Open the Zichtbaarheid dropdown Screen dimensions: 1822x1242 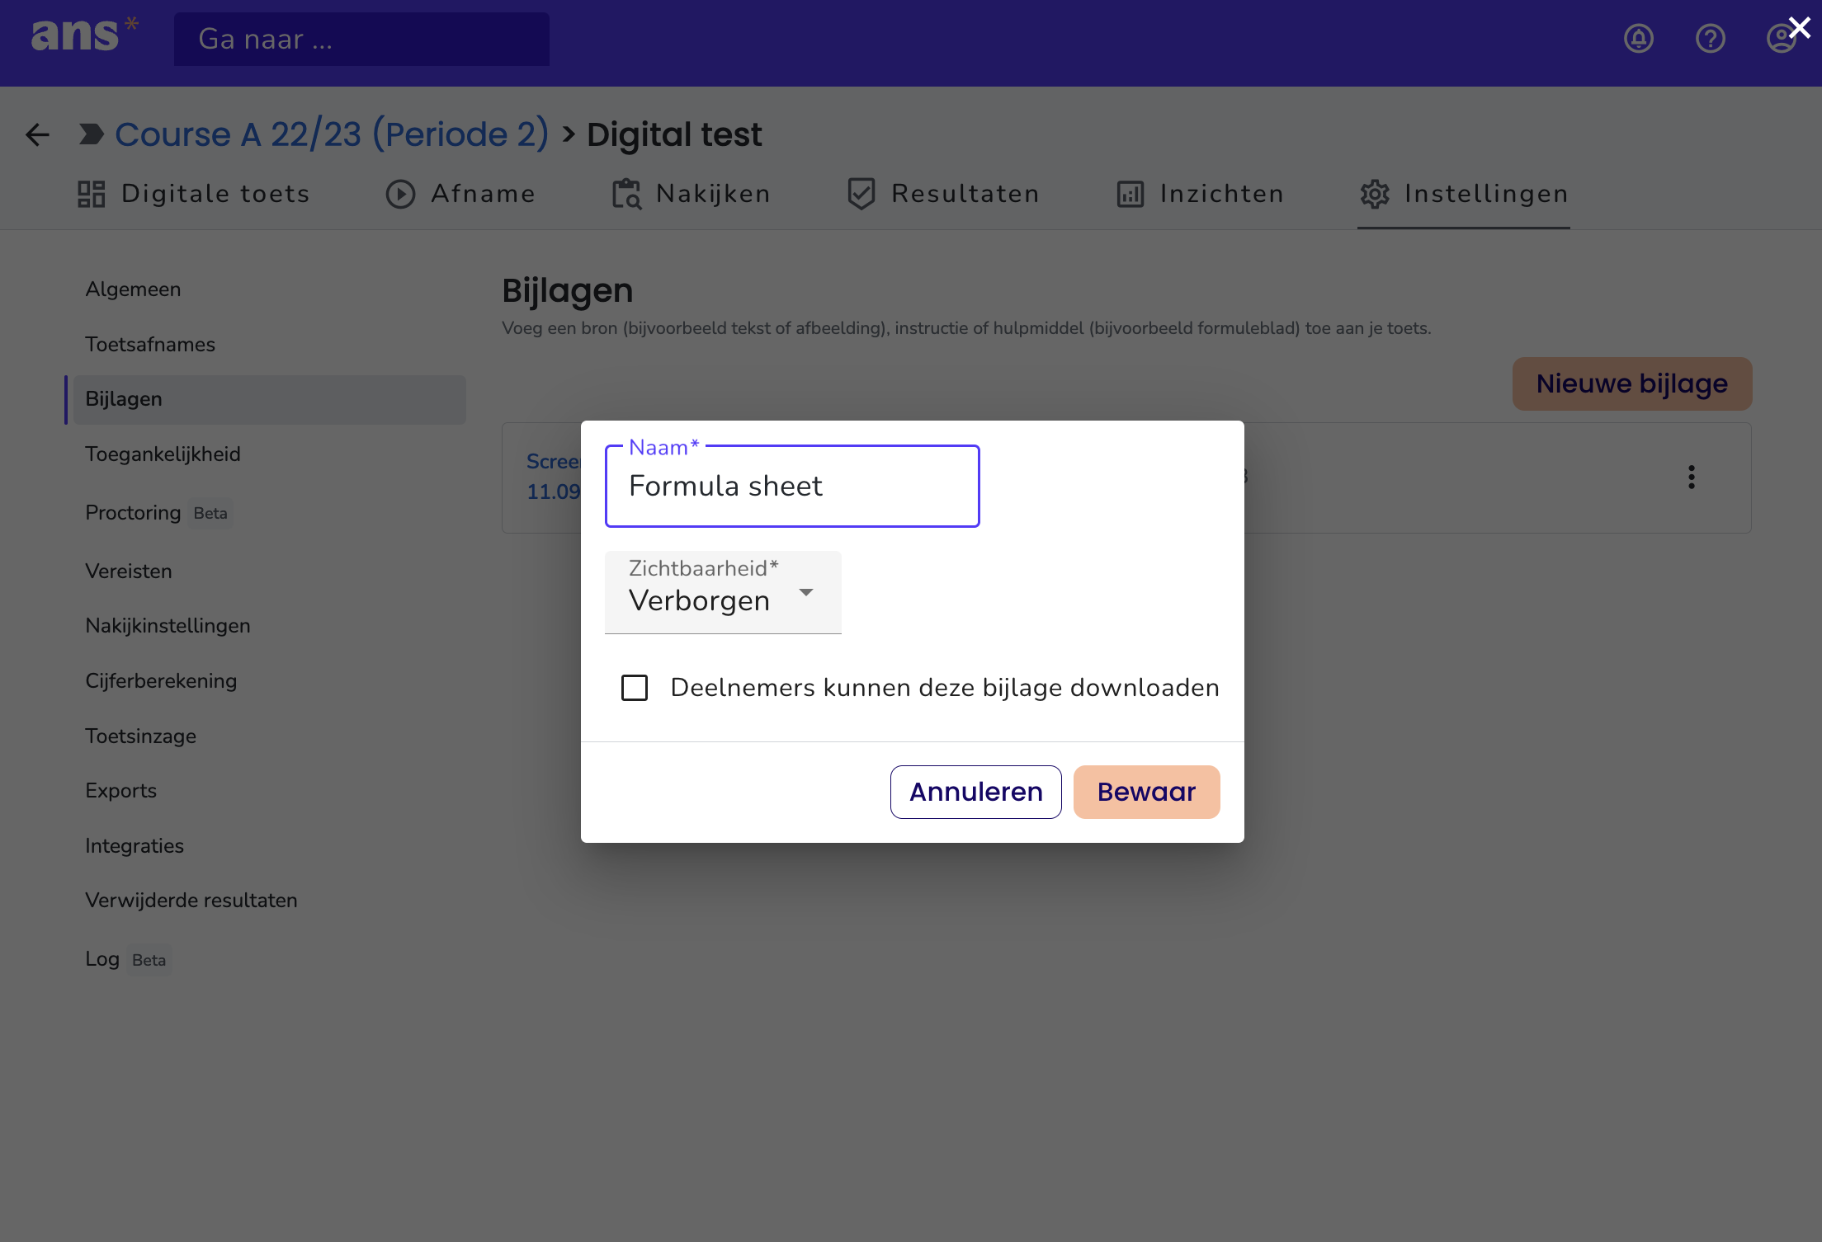[723, 592]
